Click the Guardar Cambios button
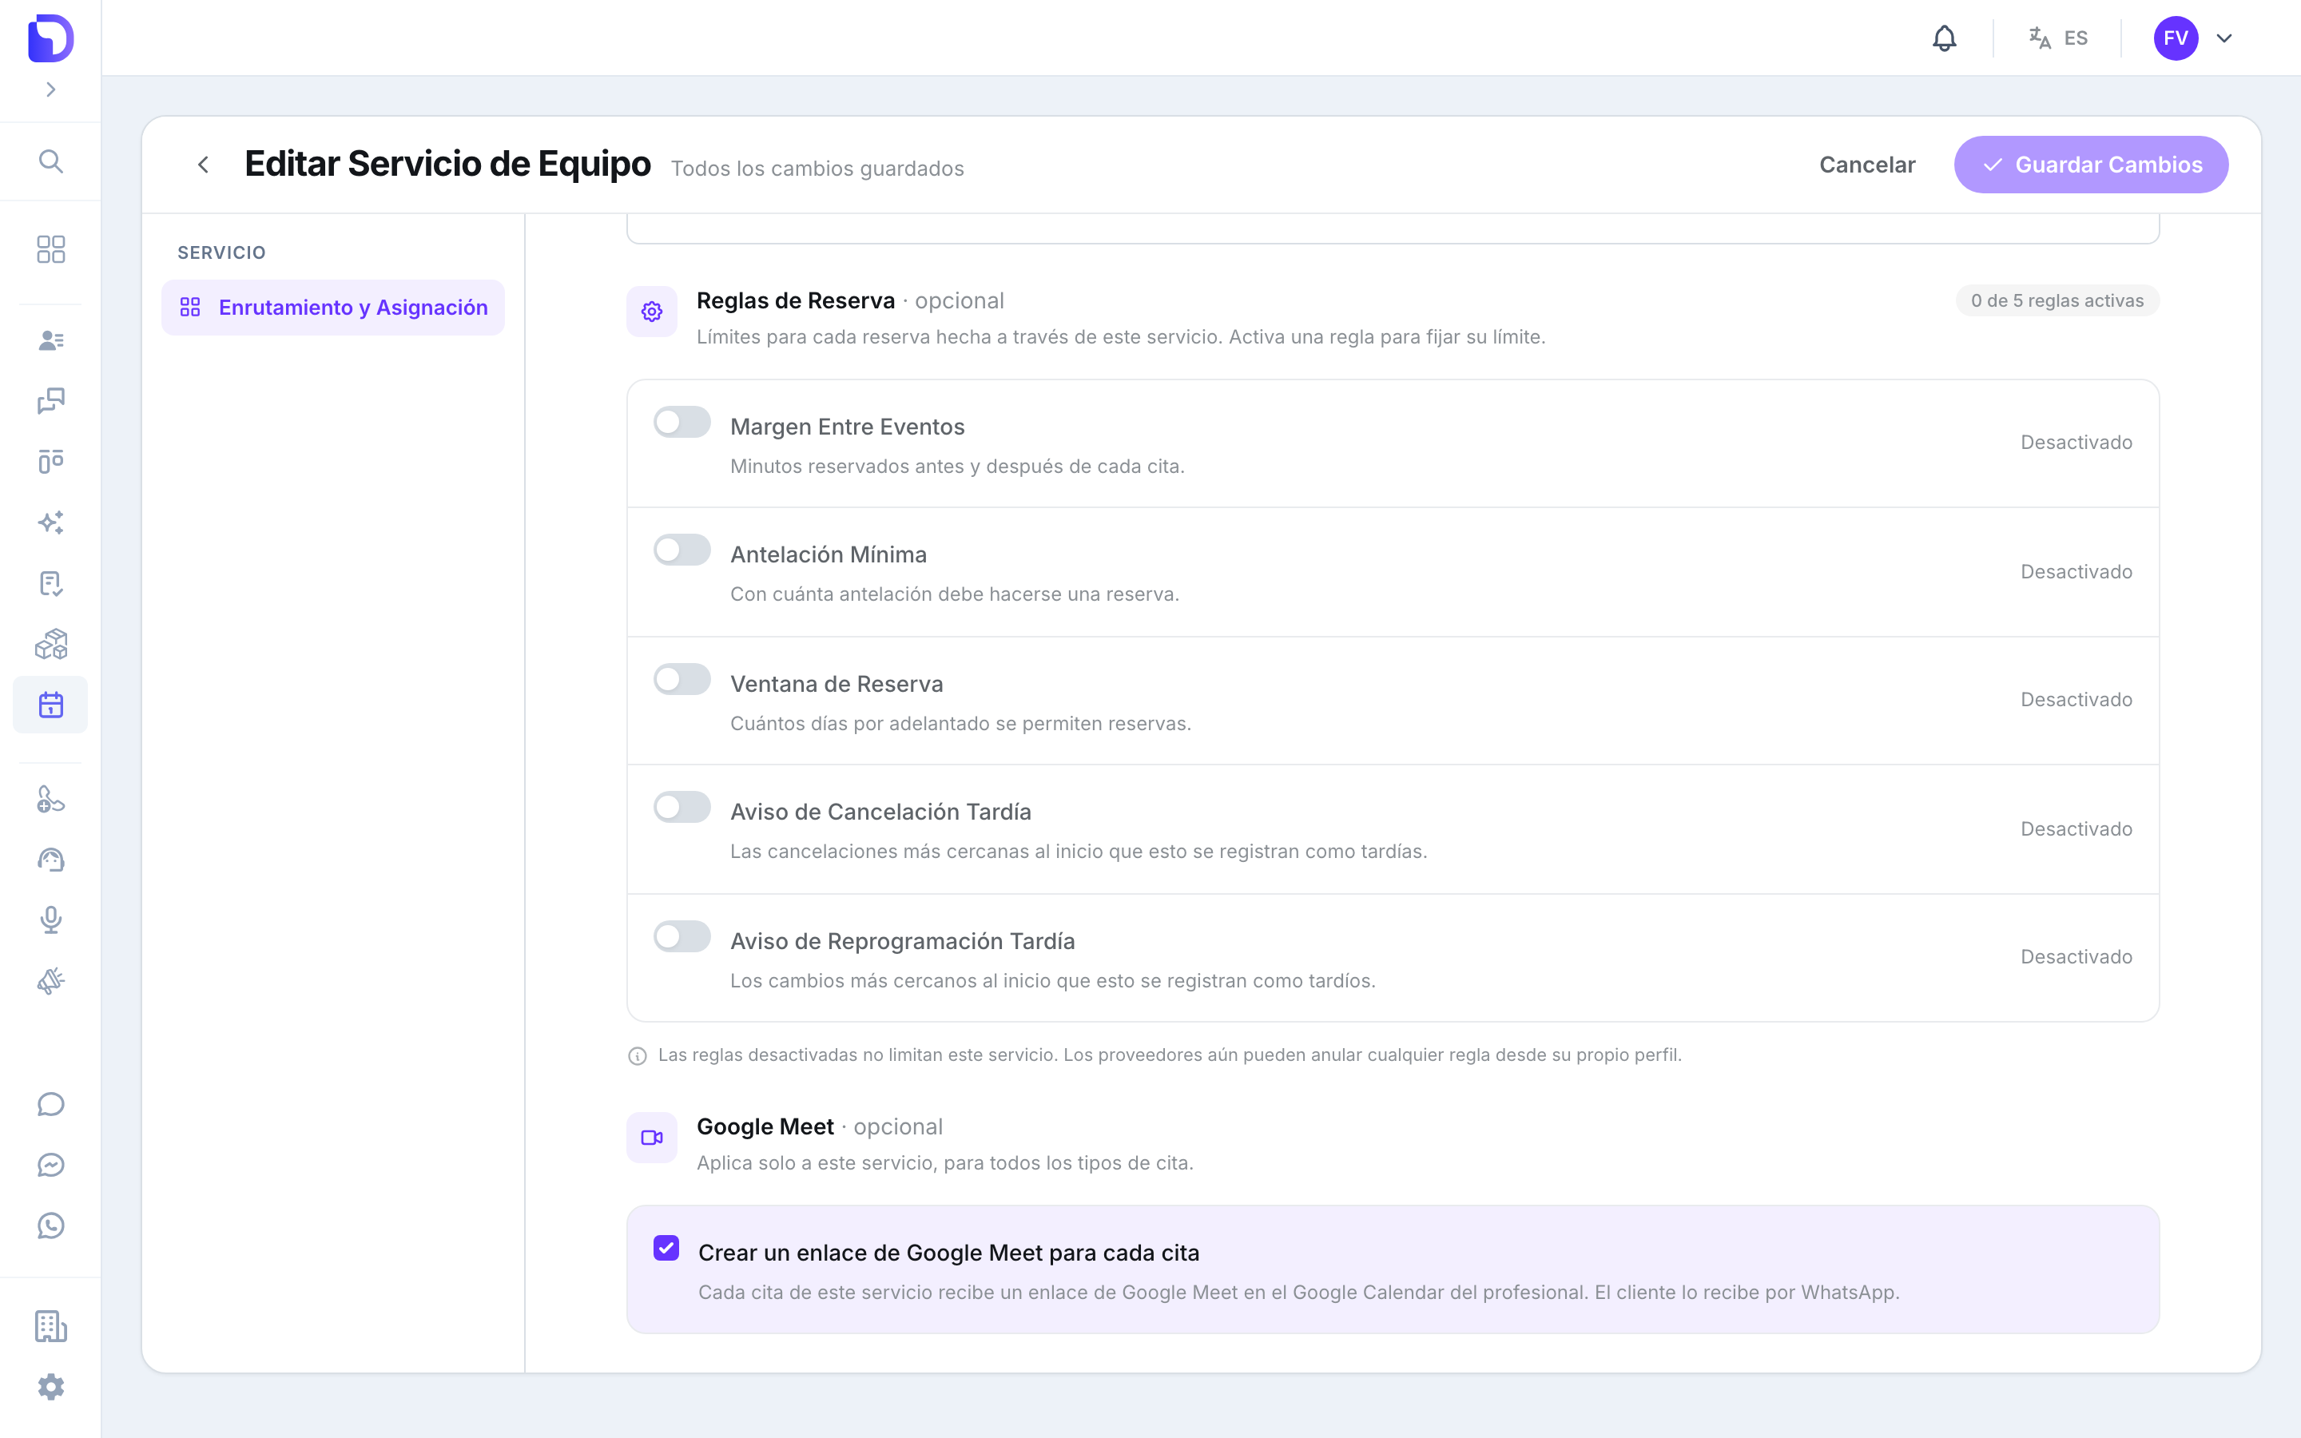 click(2091, 165)
